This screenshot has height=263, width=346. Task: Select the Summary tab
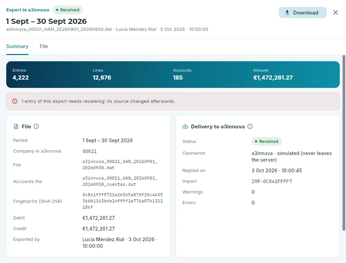tap(17, 46)
